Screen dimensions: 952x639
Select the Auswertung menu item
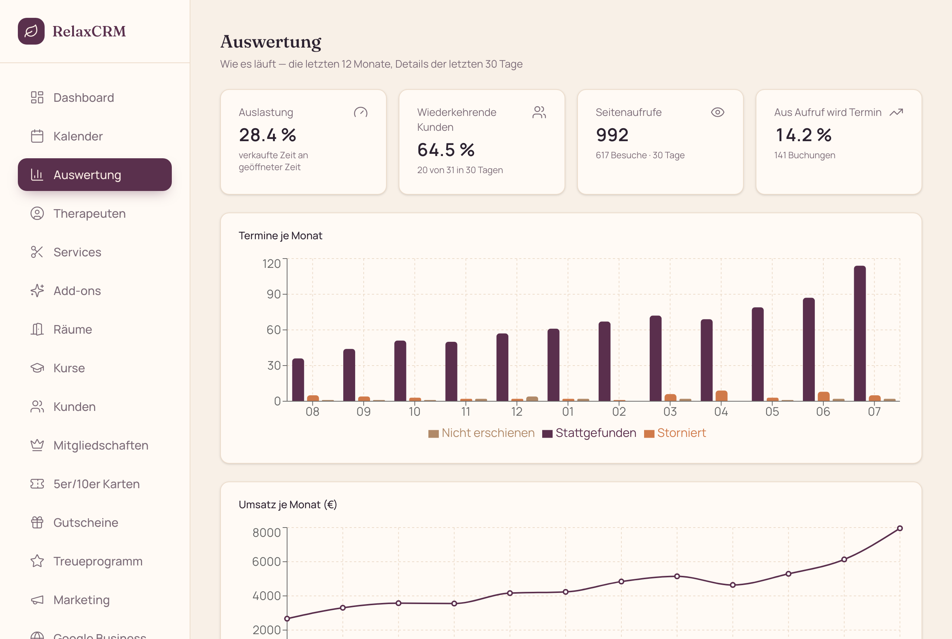point(94,174)
